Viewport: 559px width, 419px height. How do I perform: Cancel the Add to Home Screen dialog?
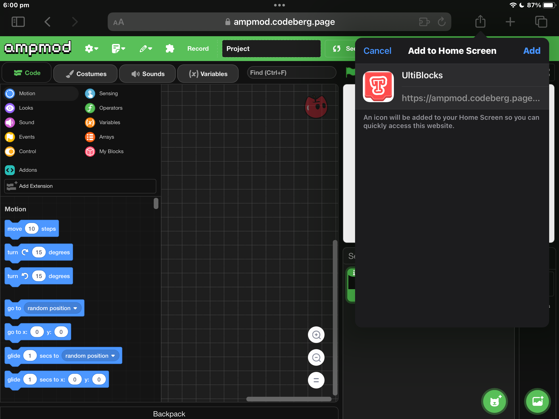coord(377,51)
